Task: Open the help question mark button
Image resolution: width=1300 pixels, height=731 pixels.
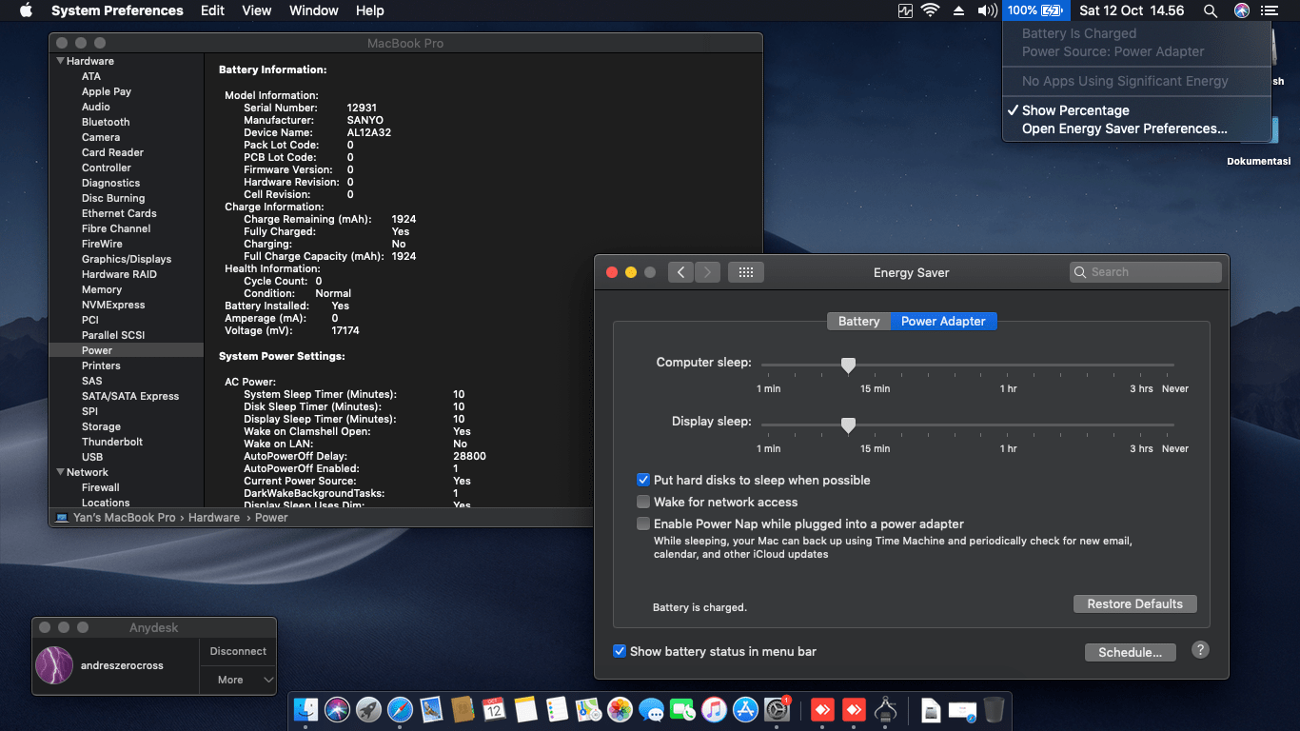Action: [x=1200, y=650]
